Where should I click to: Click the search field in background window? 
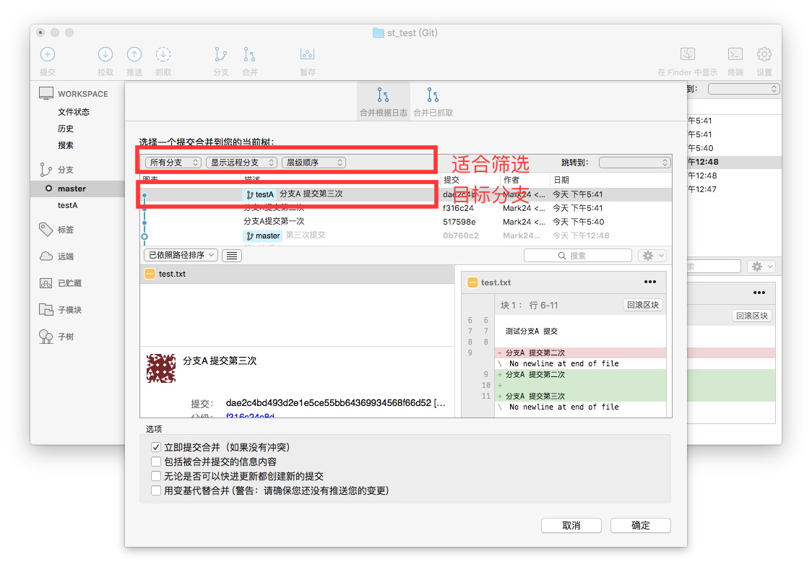(x=714, y=267)
